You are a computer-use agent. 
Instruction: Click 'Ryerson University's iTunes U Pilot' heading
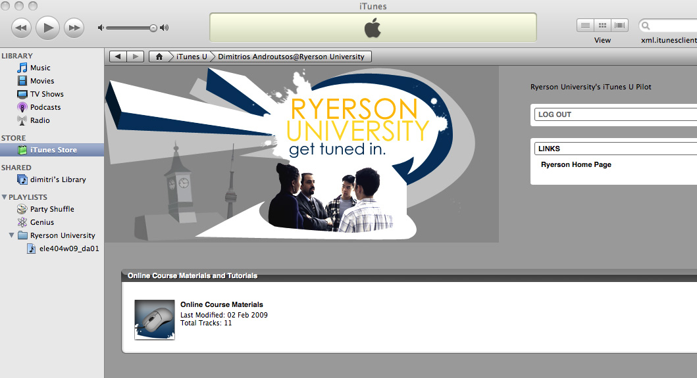pyautogui.click(x=591, y=87)
